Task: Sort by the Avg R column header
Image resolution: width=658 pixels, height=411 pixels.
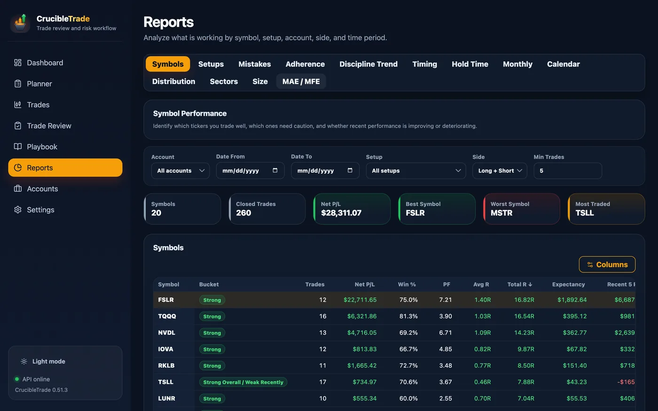Action: coord(481,284)
